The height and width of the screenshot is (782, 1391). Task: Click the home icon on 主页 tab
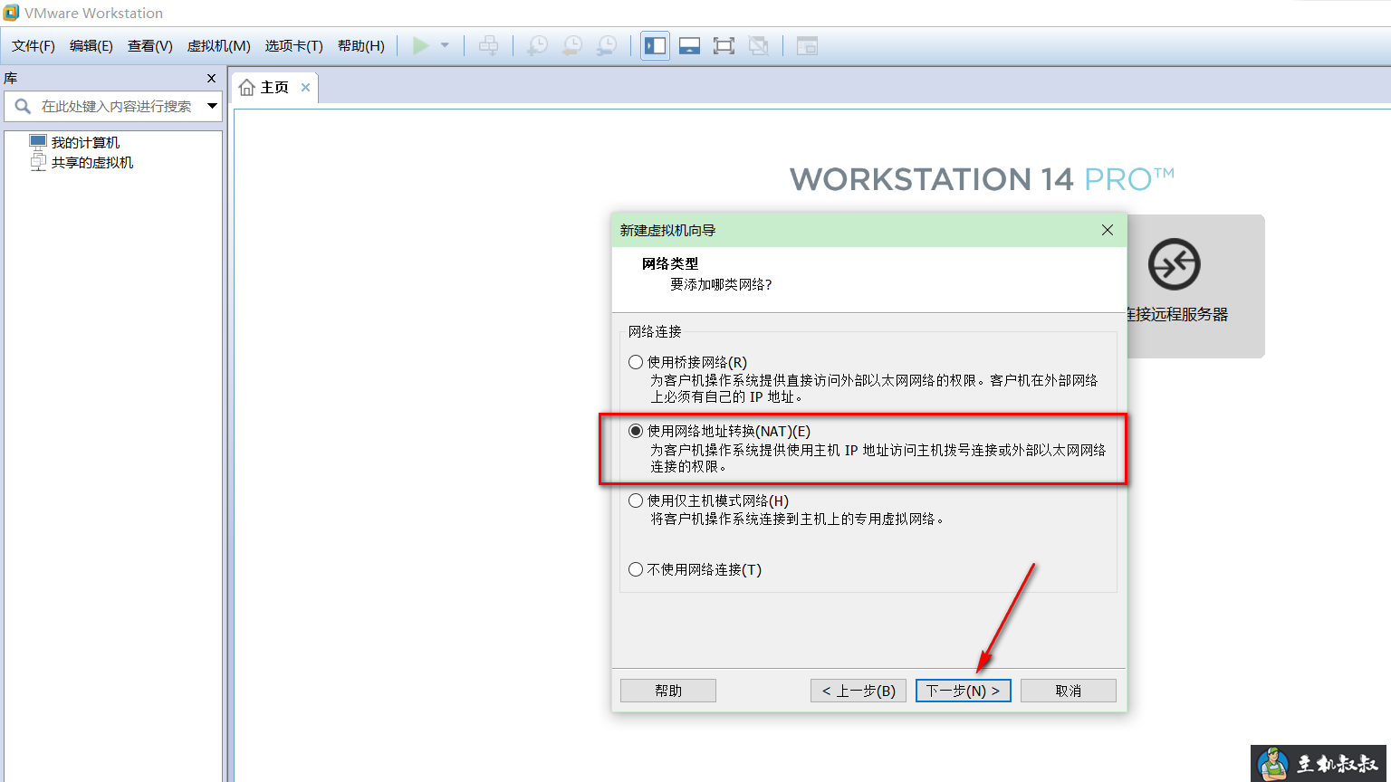pyautogui.click(x=246, y=88)
